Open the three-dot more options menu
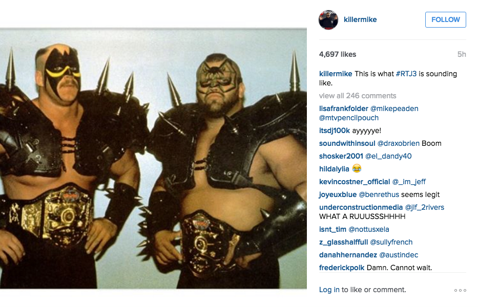The height and width of the screenshot is (307, 478). pos(460,290)
